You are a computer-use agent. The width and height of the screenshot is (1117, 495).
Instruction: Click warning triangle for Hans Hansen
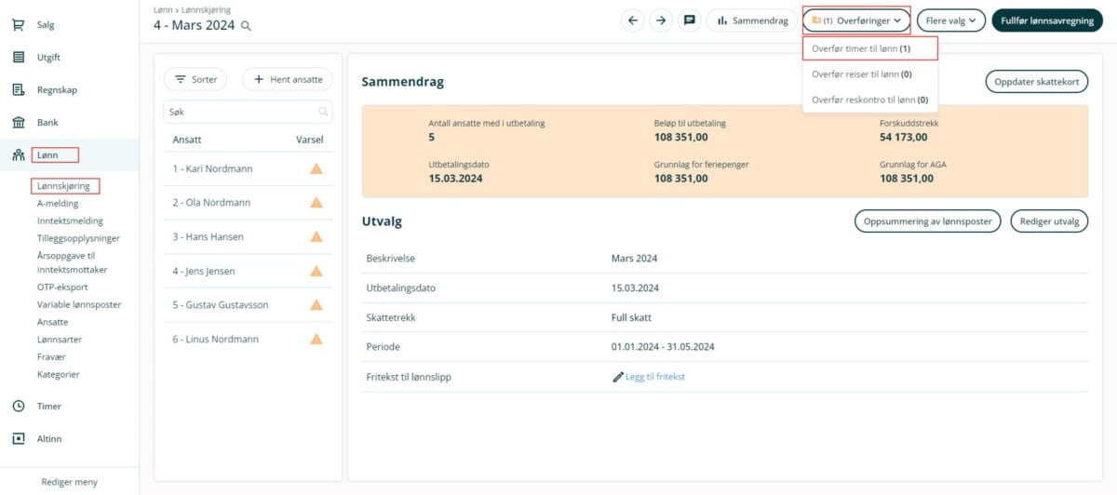pyautogui.click(x=316, y=237)
